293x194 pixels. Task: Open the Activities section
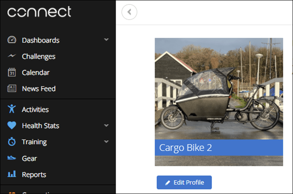[x=35, y=110]
